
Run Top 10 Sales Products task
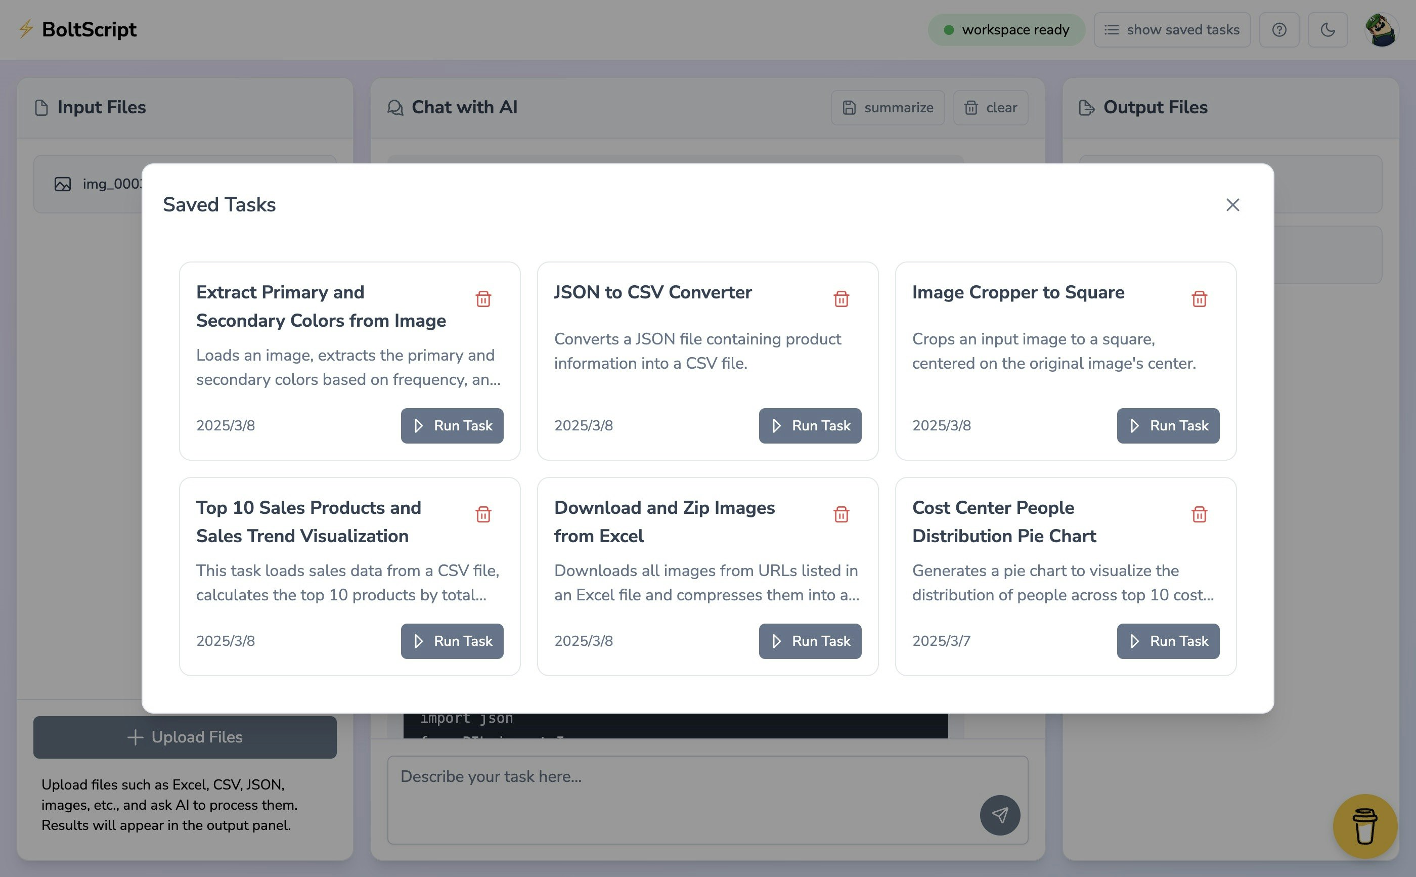coord(452,641)
